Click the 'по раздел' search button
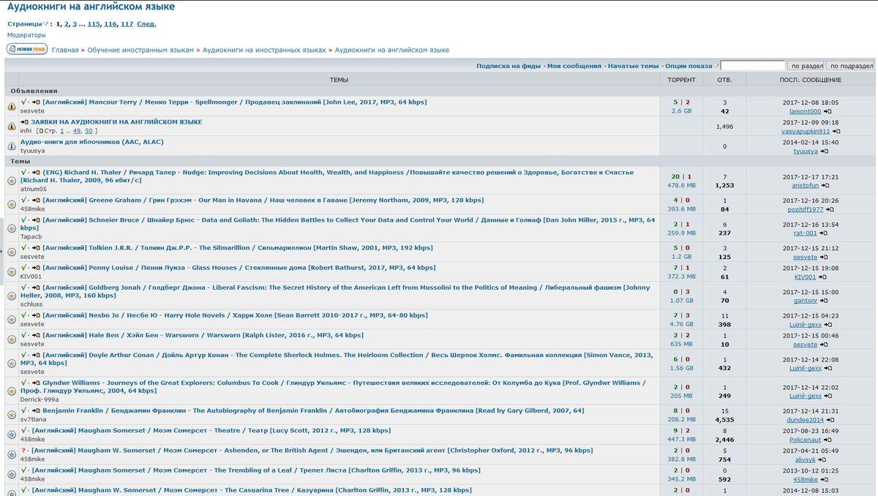 tap(807, 66)
